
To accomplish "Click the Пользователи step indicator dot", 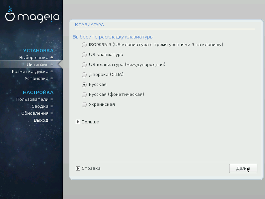I will click(51, 99).
